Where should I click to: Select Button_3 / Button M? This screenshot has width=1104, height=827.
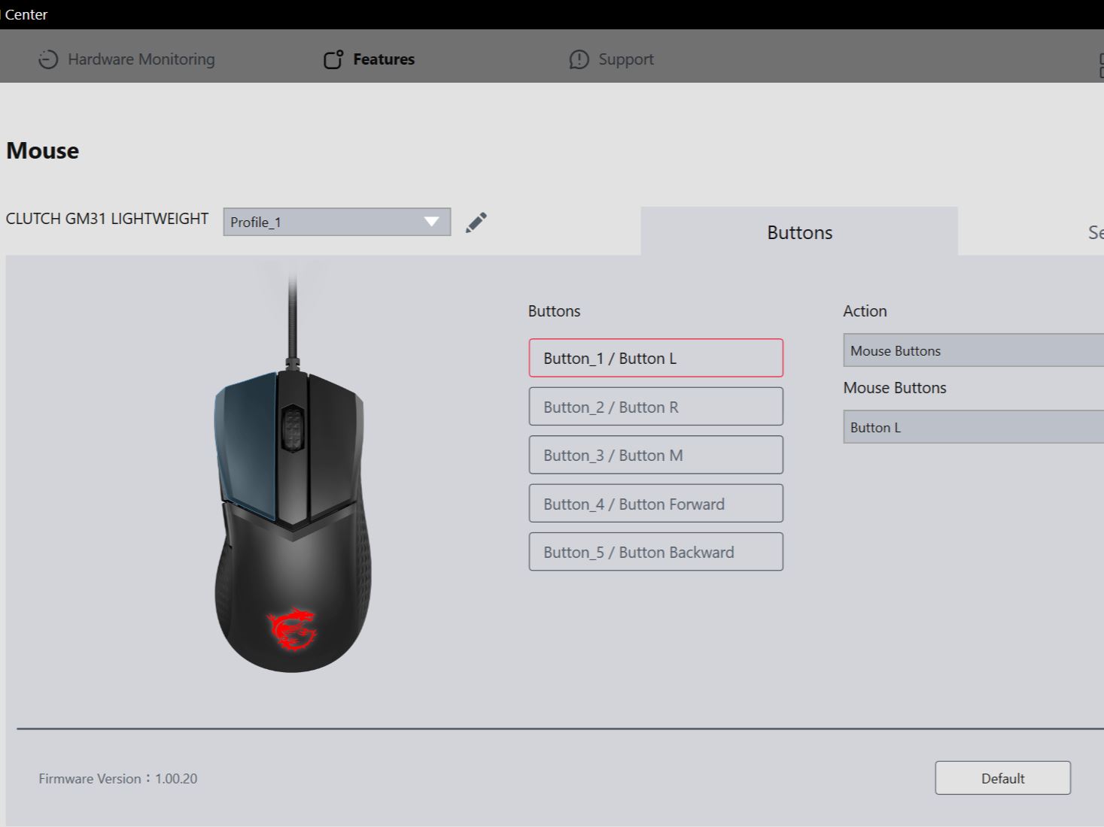[x=656, y=455]
